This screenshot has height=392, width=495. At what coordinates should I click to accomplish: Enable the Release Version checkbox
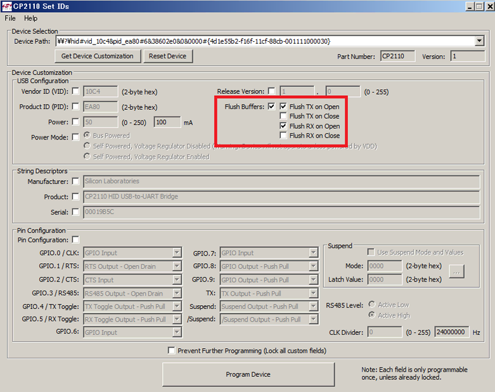(x=271, y=91)
